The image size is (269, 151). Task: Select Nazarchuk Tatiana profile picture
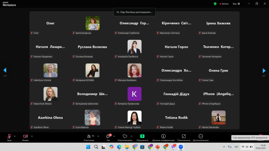[x=50, y=94]
